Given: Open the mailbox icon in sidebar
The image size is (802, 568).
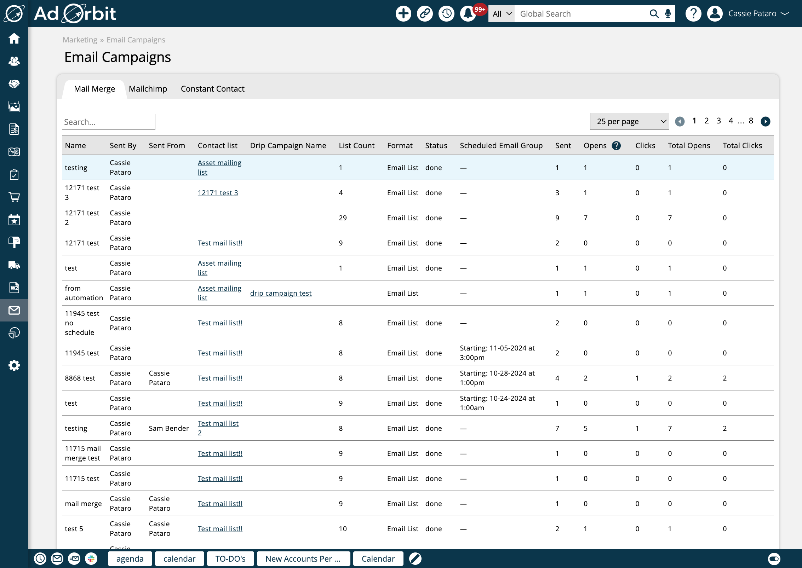Looking at the screenshot, I should pyautogui.click(x=14, y=242).
